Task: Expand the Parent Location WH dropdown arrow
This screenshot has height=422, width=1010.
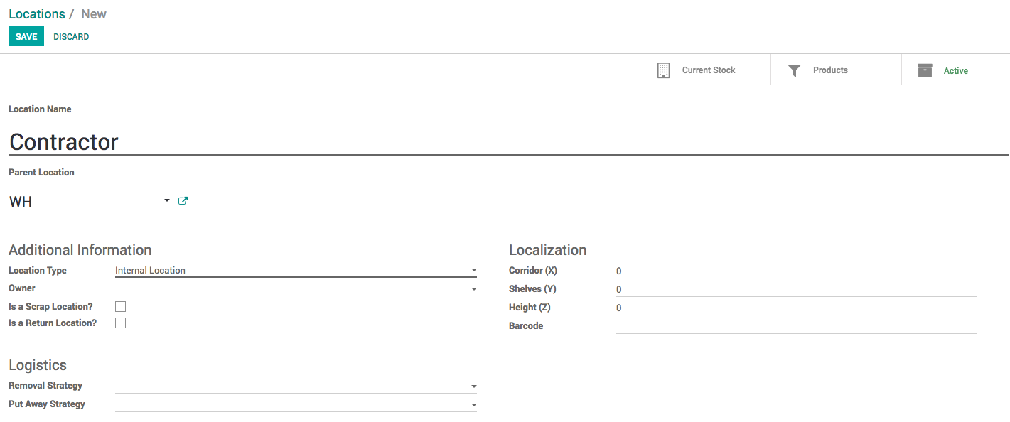Action: tap(166, 201)
